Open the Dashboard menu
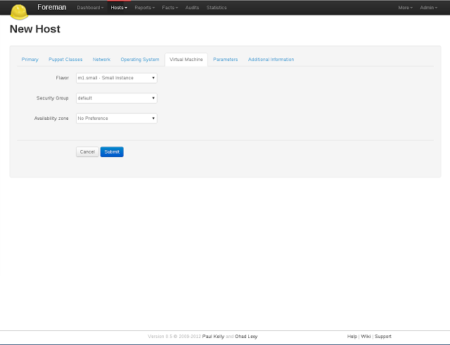 click(90, 8)
